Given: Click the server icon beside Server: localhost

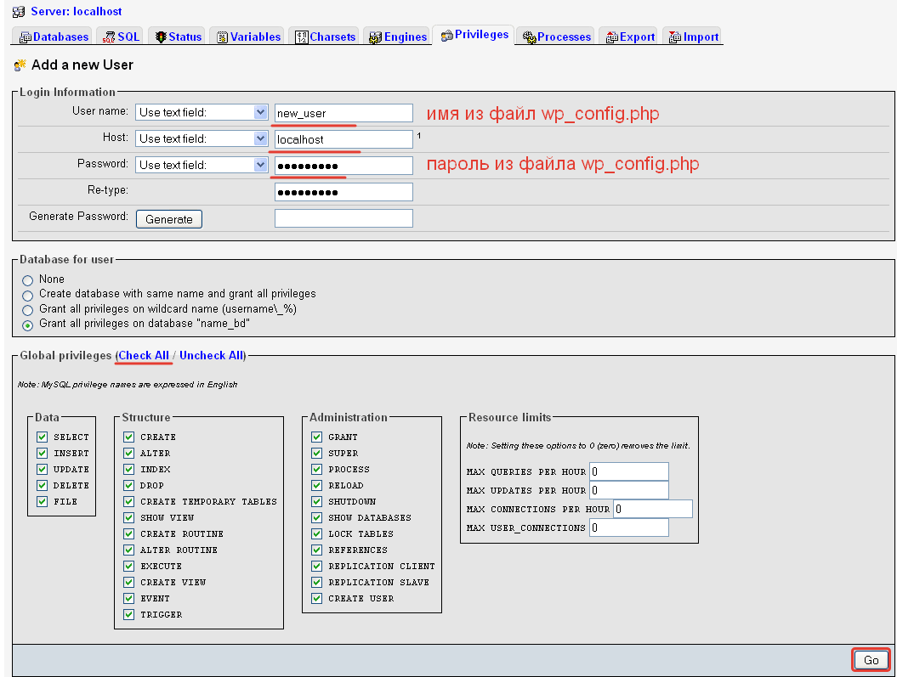Looking at the screenshot, I should point(19,12).
